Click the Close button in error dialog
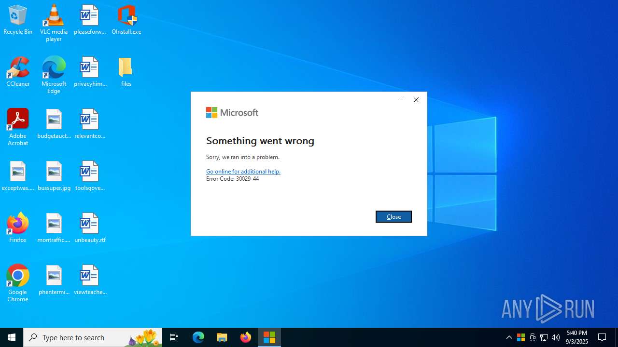Viewport: 618px width, 347px height. pyautogui.click(x=393, y=217)
